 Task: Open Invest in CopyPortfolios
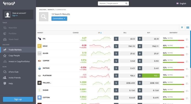[x=19, y=62]
